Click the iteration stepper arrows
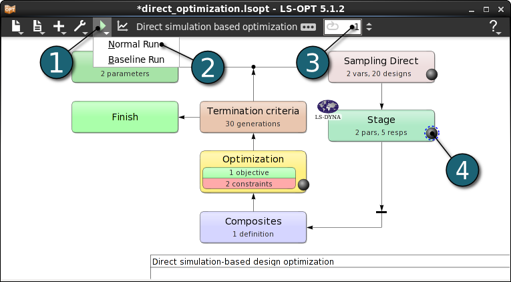The height and width of the screenshot is (282, 511). pos(369,27)
